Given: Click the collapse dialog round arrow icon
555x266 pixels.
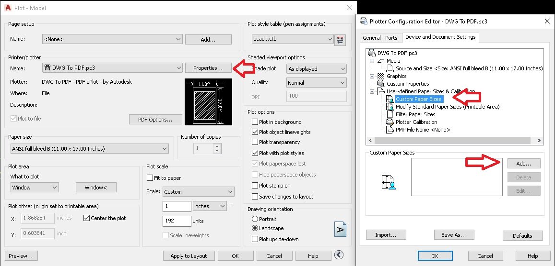Looking at the screenshot, I should [x=339, y=255].
